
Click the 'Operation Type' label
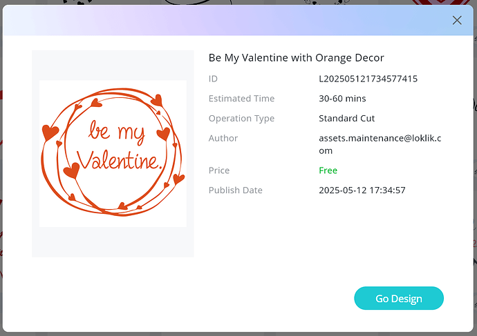(x=241, y=119)
